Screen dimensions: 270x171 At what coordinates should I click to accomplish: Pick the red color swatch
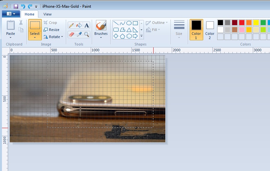pos(242,23)
